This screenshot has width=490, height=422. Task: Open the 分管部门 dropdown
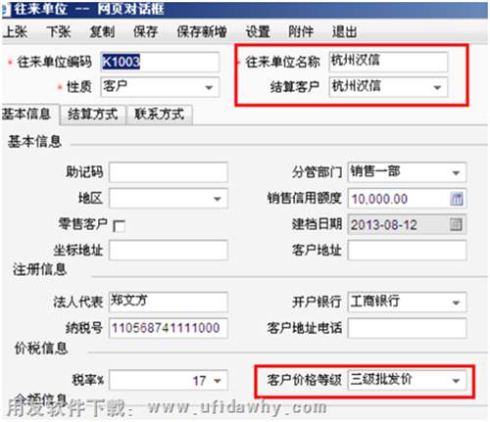(456, 172)
